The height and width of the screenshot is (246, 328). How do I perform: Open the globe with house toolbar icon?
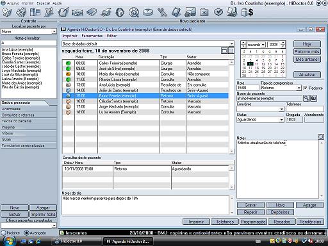click(120, 12)
